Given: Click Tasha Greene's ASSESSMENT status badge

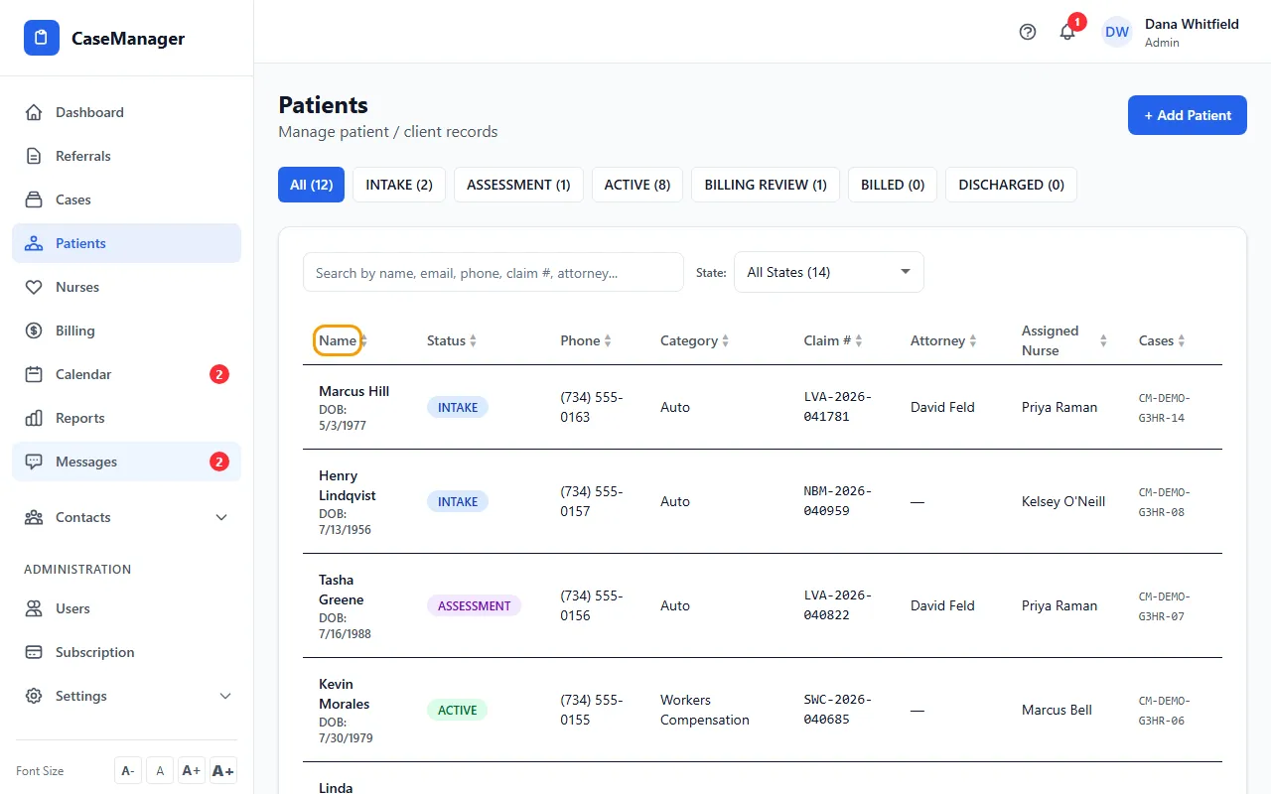Looking at the screenshot, I should pos(474,605).
